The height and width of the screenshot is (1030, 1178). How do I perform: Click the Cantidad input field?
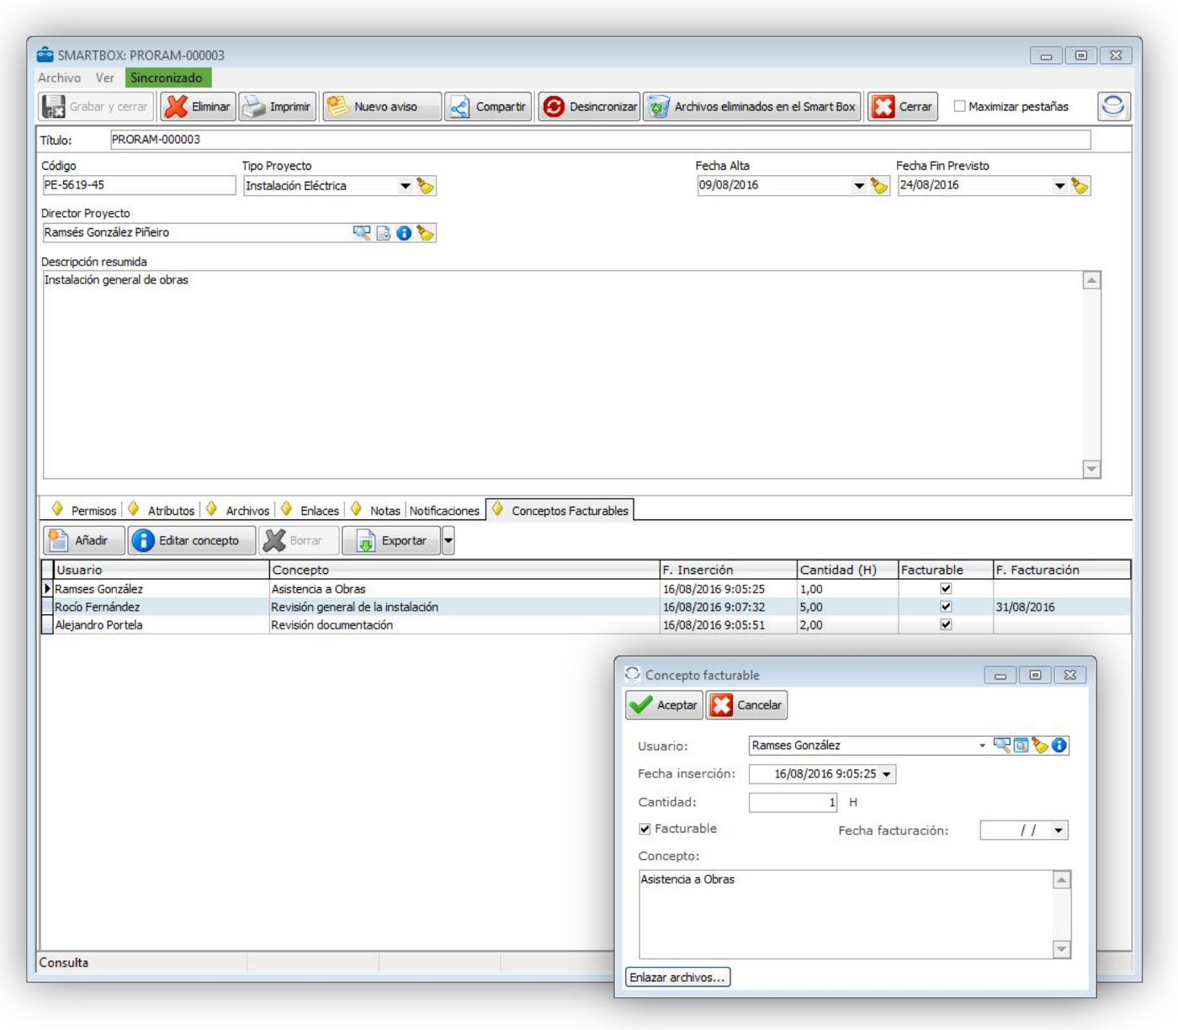point(792,802)
